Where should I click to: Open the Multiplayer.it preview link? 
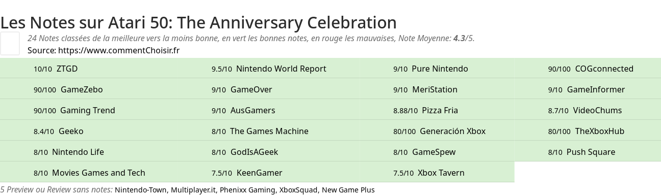193,190
